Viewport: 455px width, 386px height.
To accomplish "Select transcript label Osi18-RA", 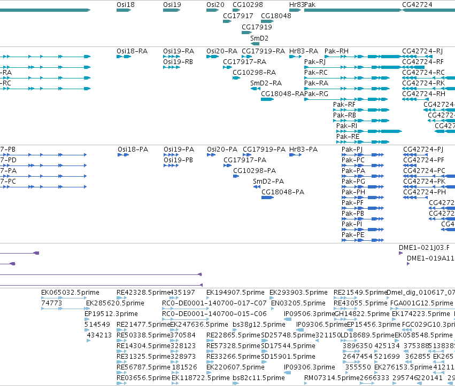I will (x=132, y=51).
